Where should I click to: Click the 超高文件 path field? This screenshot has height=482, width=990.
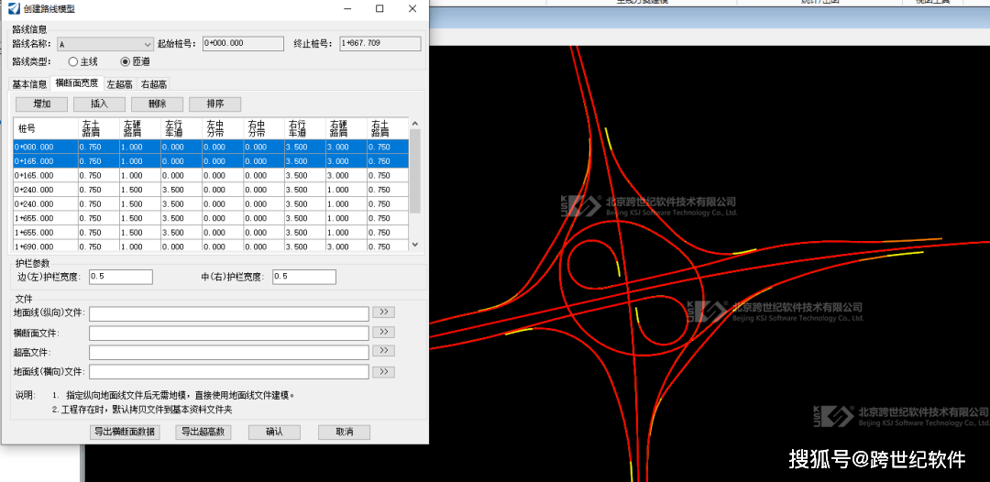228,352
